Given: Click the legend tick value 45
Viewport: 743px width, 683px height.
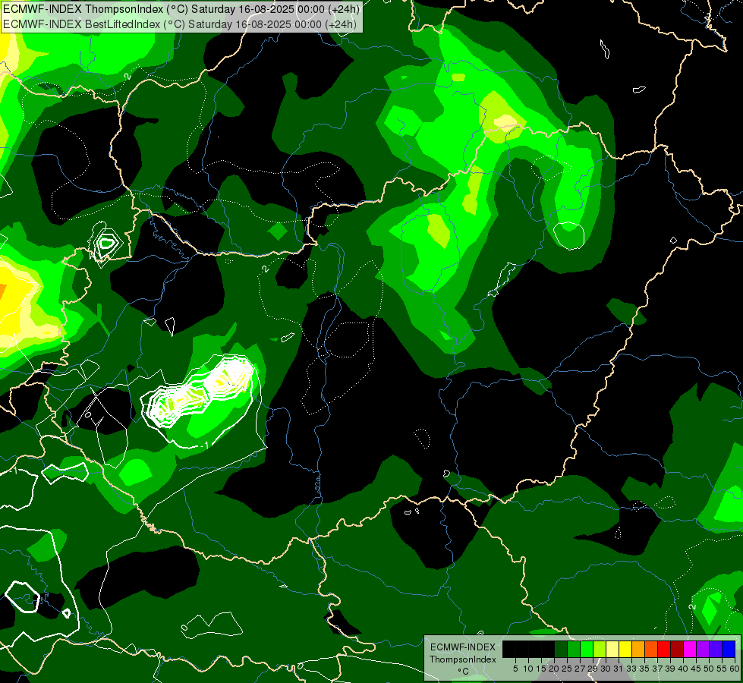Looking at the screenshot, I should click(696, 669).
